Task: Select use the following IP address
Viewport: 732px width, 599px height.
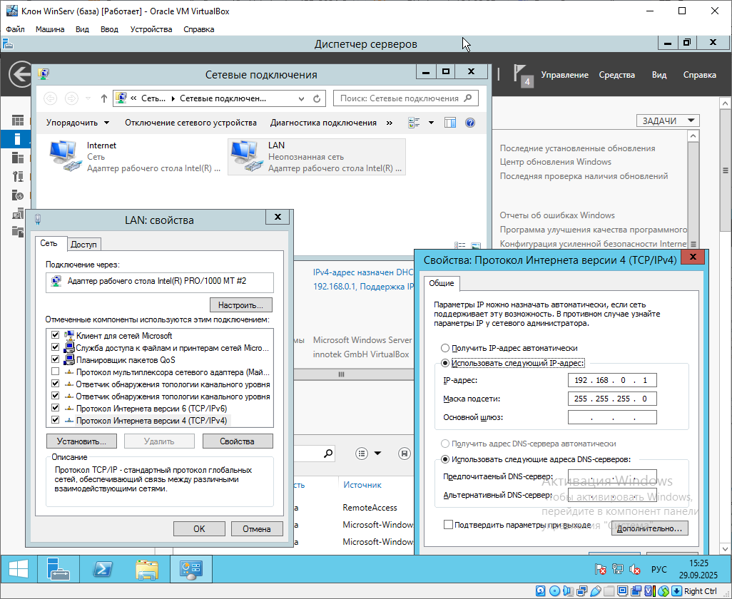Action: pyautogui.click(x=445, y=363)
